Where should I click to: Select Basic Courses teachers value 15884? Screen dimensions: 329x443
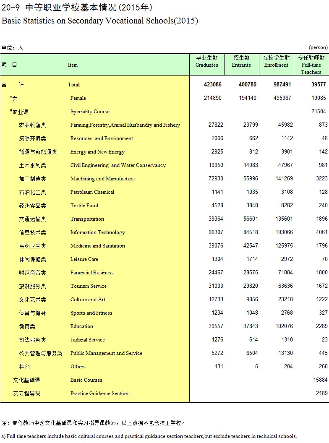[320, 380]
